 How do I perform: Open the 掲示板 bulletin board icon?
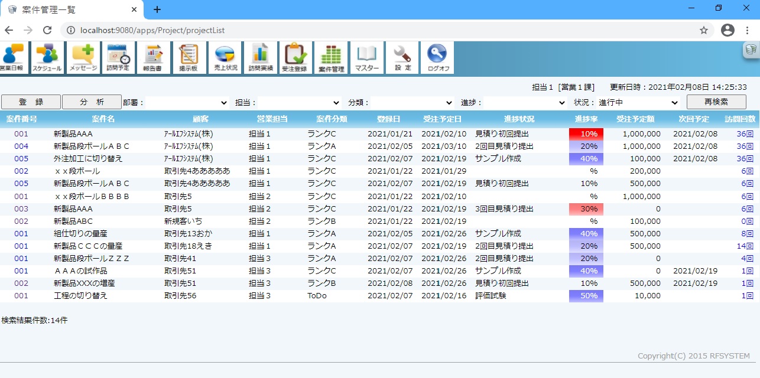point(189,58)
